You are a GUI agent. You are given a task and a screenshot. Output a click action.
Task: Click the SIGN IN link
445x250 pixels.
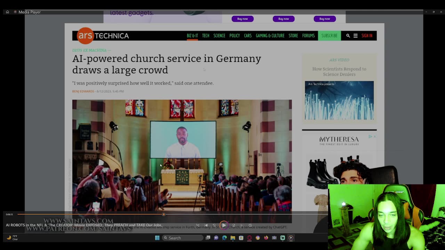[367, 36]
